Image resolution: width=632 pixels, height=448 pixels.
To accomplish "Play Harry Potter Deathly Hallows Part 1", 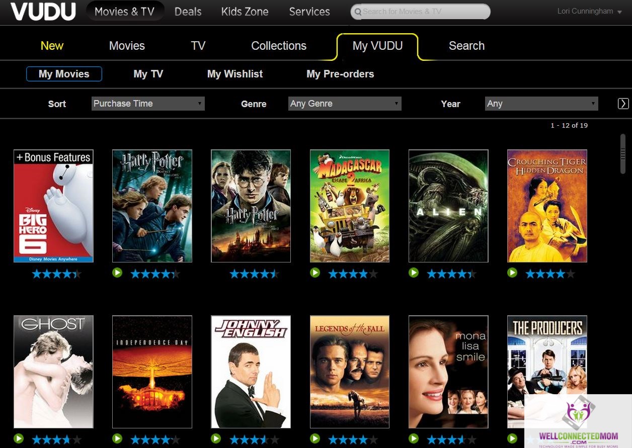I will pos(117,273).
